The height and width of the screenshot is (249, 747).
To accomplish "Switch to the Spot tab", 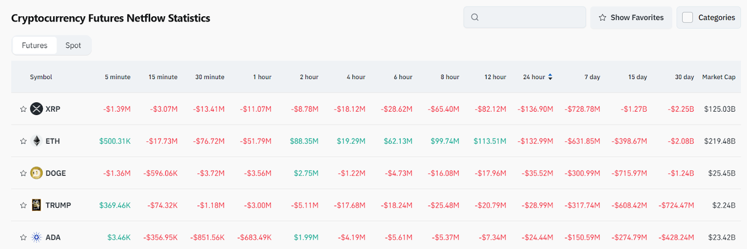I will (74, 45).
